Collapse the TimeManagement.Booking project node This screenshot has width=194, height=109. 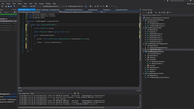coord(144,20)
